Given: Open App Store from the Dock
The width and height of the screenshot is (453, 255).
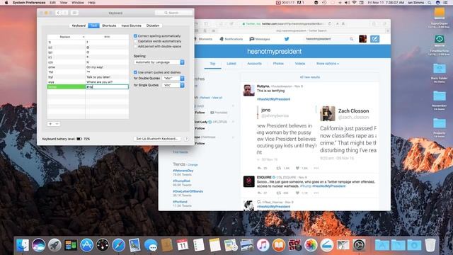Looking at the screenshot, I should (86, 245).
